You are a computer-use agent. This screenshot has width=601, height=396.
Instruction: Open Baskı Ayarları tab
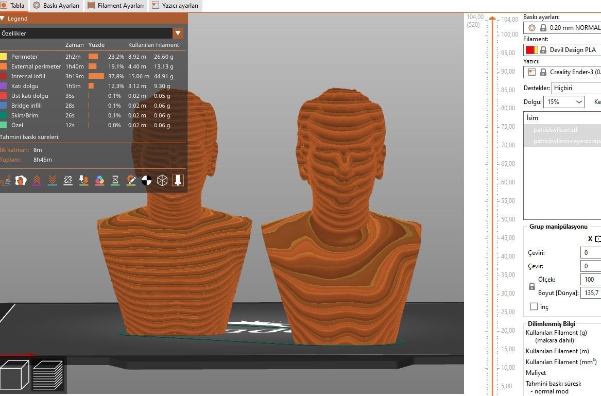pos(56,5)
